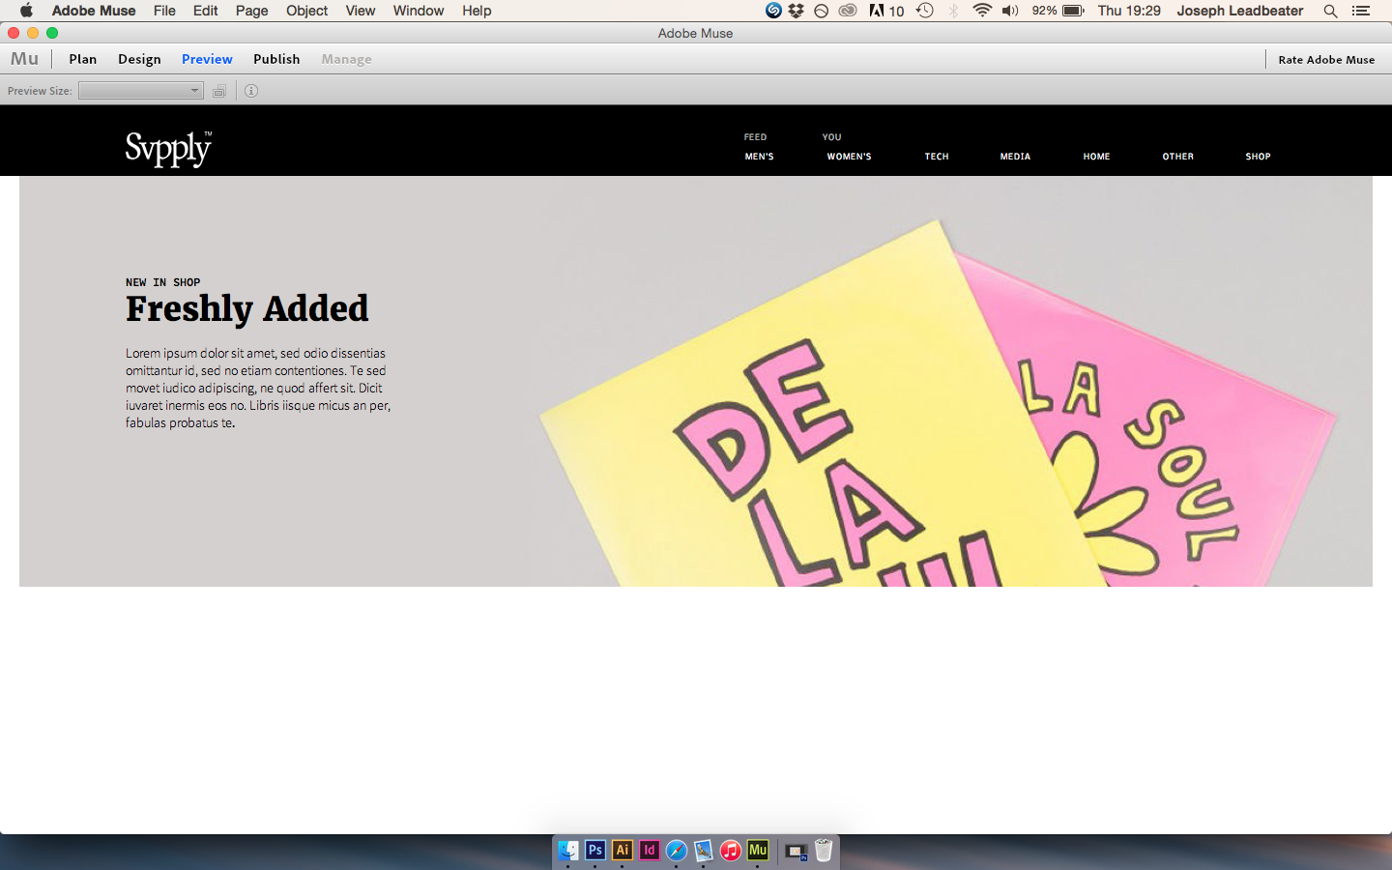Click the info icon in the preview toolbar

point(251,91)
